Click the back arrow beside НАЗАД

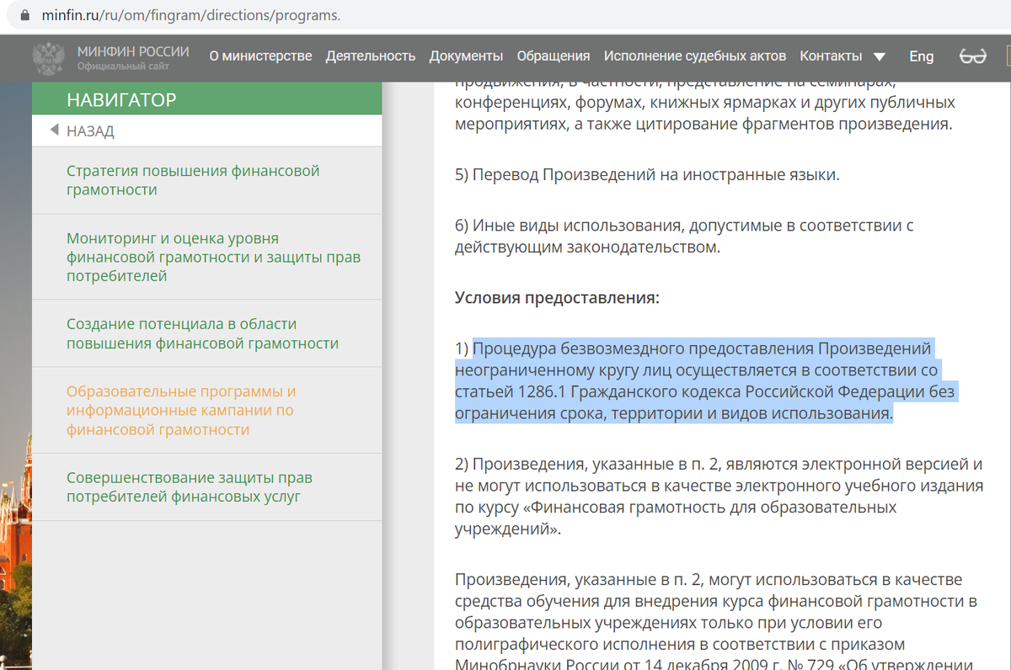[55, 130]
